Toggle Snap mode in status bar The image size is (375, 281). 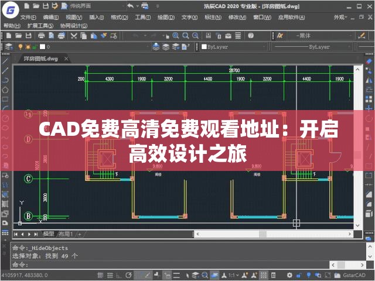point(100,275)
